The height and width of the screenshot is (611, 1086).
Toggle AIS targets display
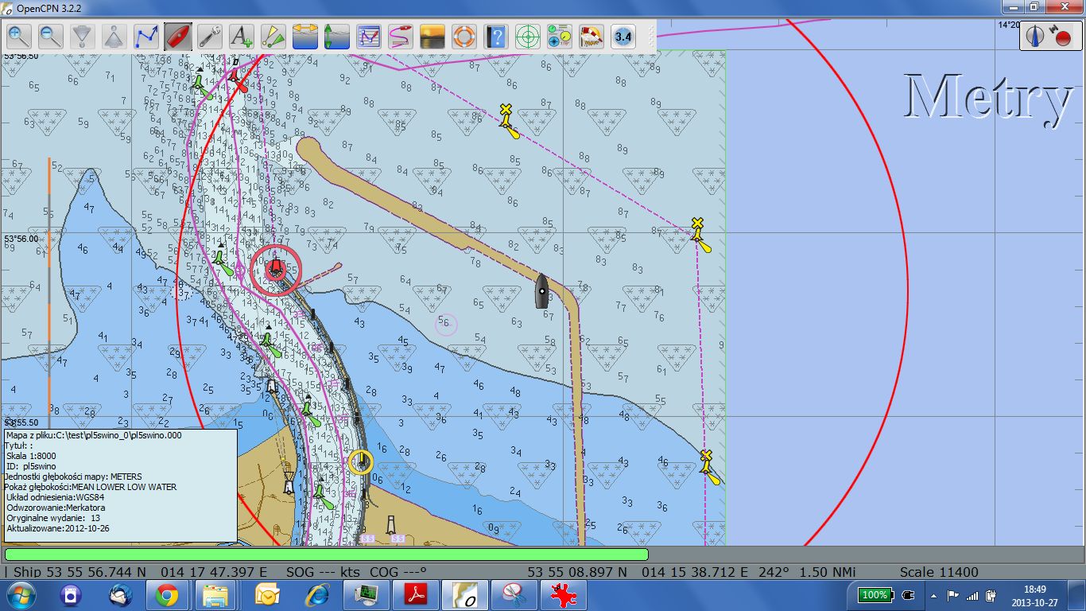[x=273, y=37]
